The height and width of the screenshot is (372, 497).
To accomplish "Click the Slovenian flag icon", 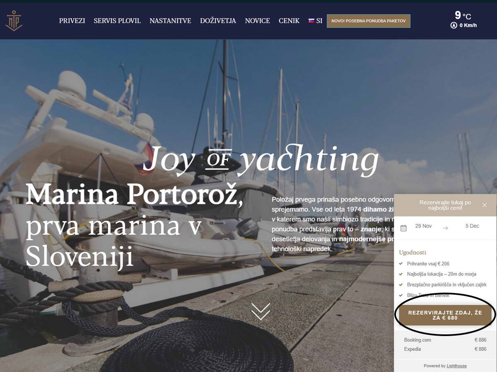I will [311, 20].
